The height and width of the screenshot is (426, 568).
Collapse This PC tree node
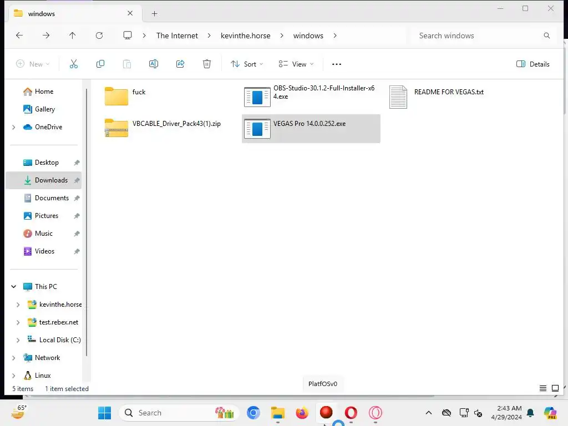[14, 287]
